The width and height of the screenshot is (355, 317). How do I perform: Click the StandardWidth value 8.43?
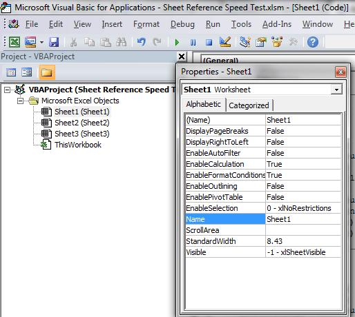point(303,241)
